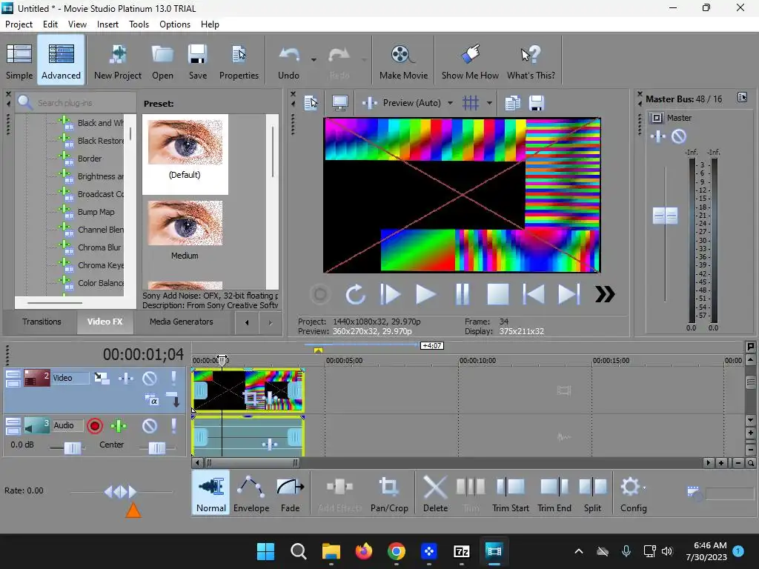Adjust the Master volume fader
The width and height of the screenshot is (759, 569).
click(x=665, y=216)
